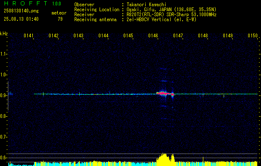The height and width of the screenshot is (166, 261).
Task: Click the meteor label
Action: [x=59, y=13]
